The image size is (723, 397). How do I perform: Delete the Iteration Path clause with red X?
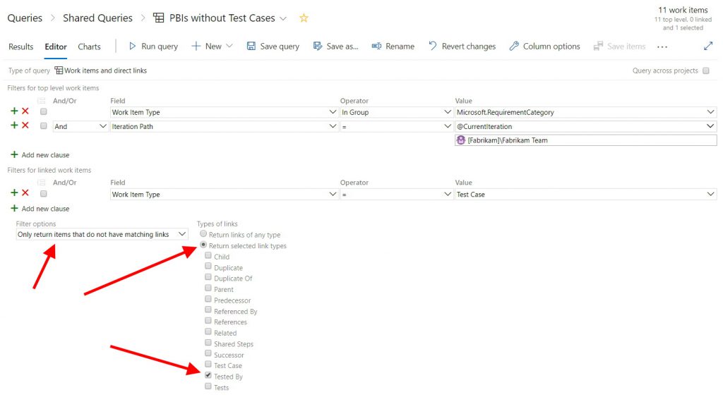pyautogui.click(x=25, y=126)
